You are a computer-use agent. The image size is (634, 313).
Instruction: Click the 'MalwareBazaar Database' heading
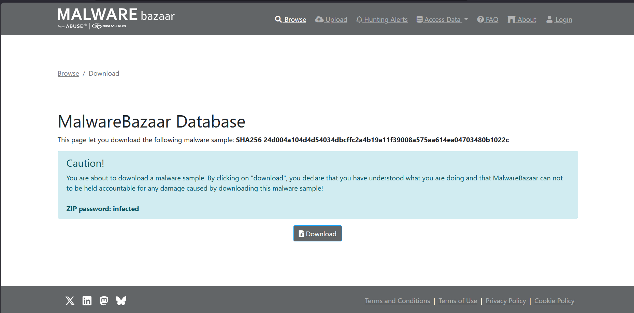152,122
